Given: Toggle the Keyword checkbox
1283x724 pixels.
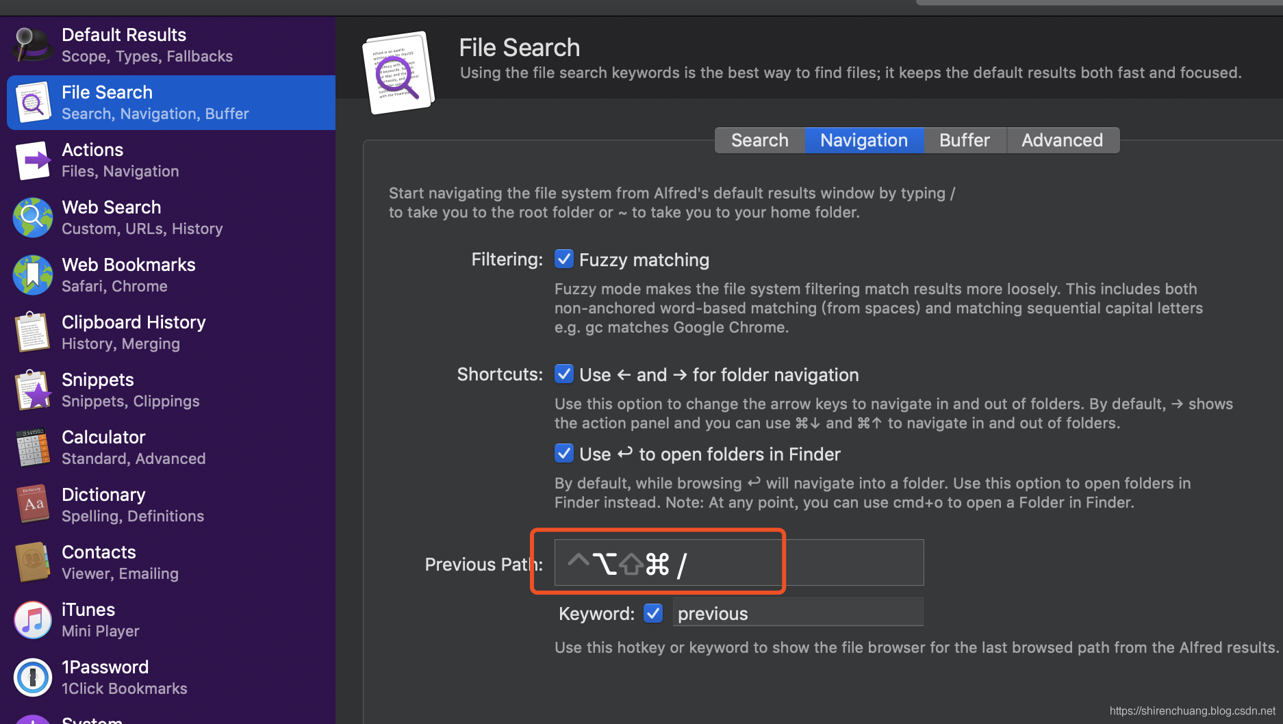Looking at the screenshot, I should (653, 613).
